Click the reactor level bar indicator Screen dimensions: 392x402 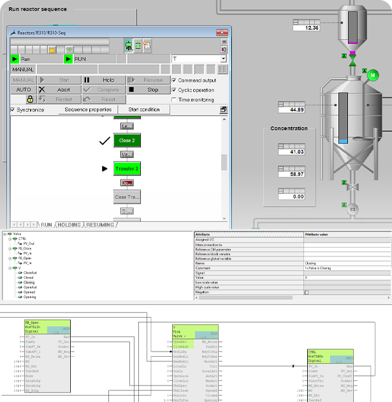tap(344, 118)
